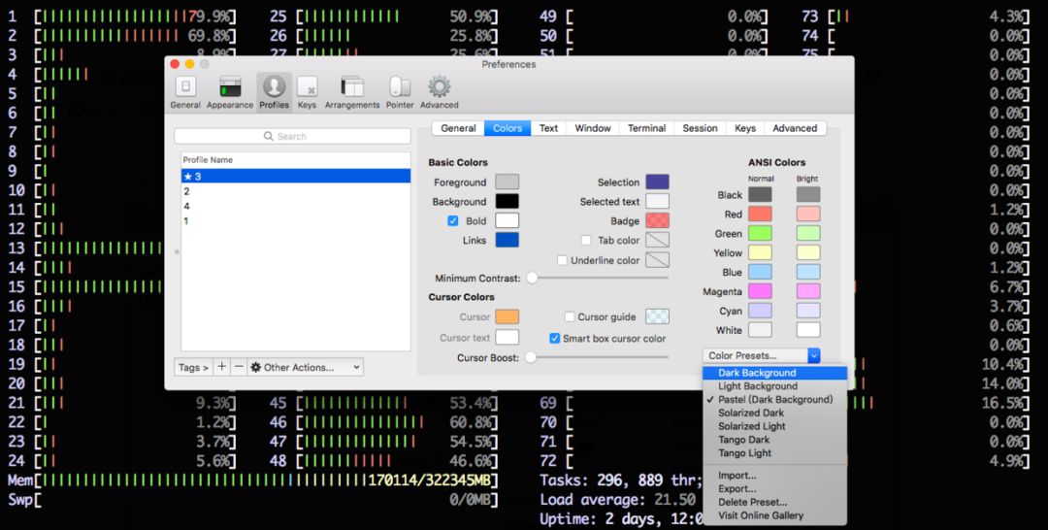Toggle the Bold color checkbox
Screen dimensions: 1048x530
(x=452, y=220)
